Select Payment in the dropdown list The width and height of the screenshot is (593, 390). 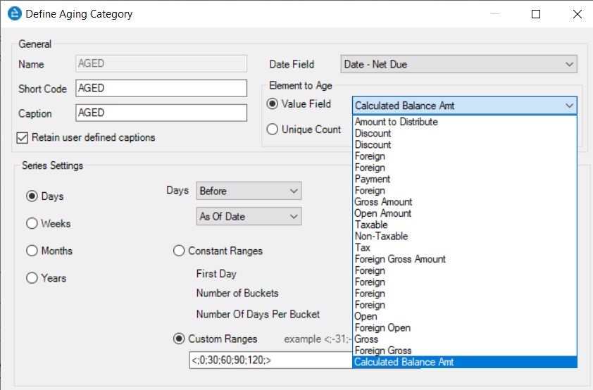pyautogui.click(x=373, y=179)
